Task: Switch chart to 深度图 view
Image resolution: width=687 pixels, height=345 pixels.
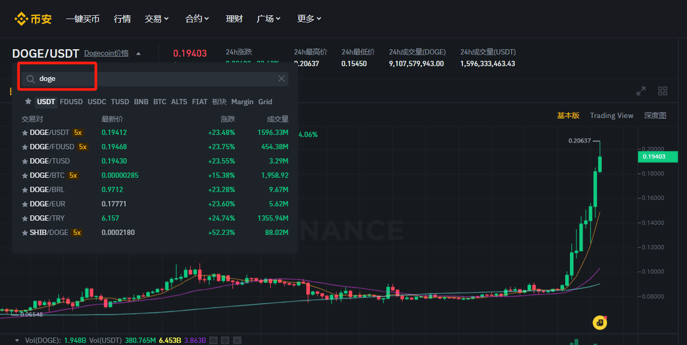Action: coord(655,115)
